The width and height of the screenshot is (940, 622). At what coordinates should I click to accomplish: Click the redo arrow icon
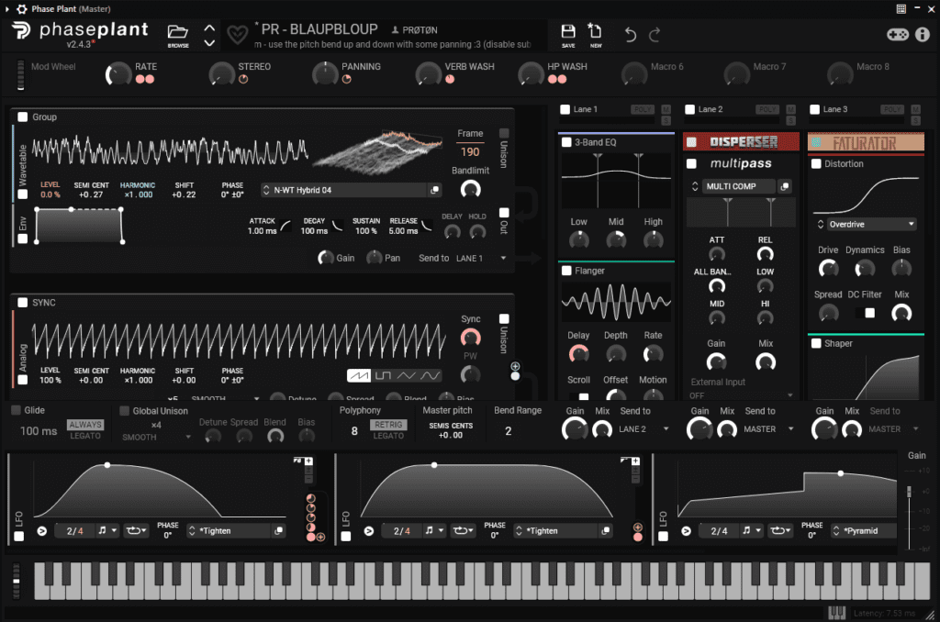coord(655,35)
